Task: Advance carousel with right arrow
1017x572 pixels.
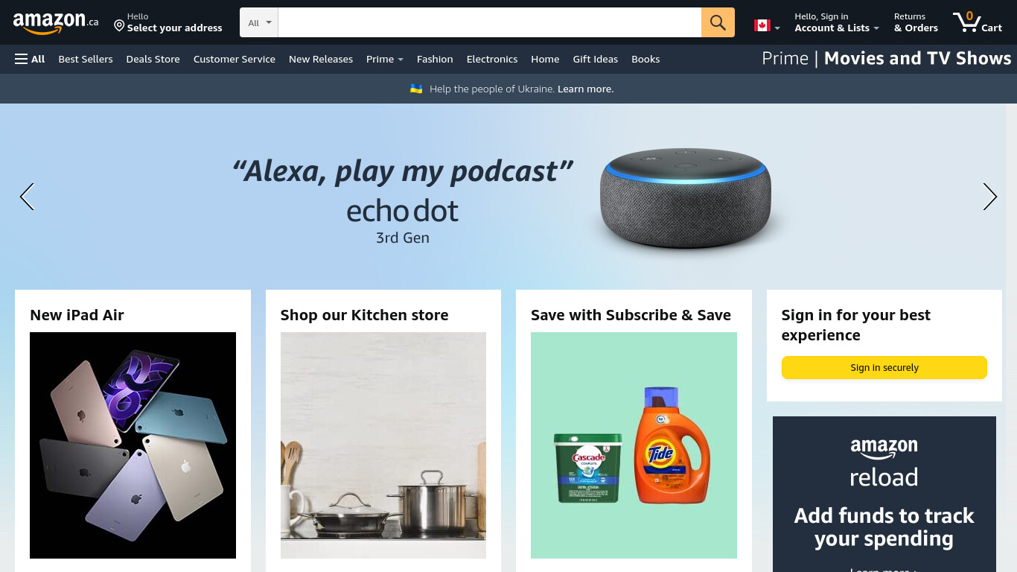Action: click(989, 197)
